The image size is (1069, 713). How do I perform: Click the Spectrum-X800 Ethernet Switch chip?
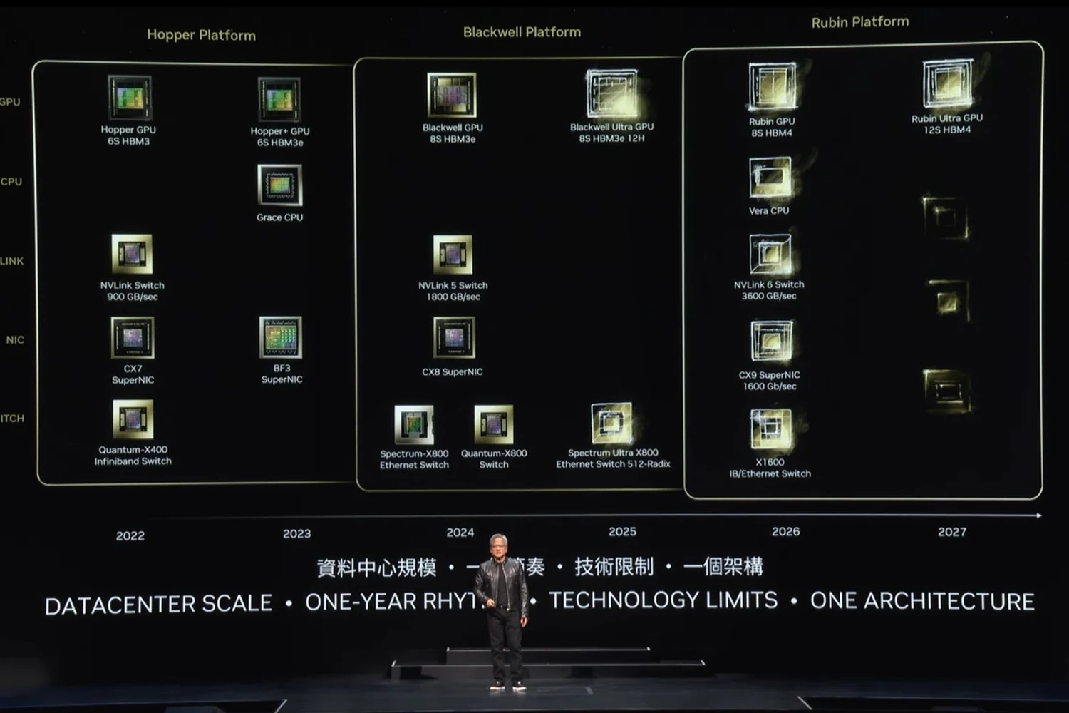414,425
